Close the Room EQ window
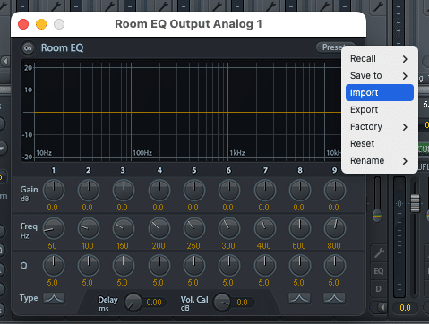Image resolution: width=429 pixels, height=324 pixels. [23, 24]
